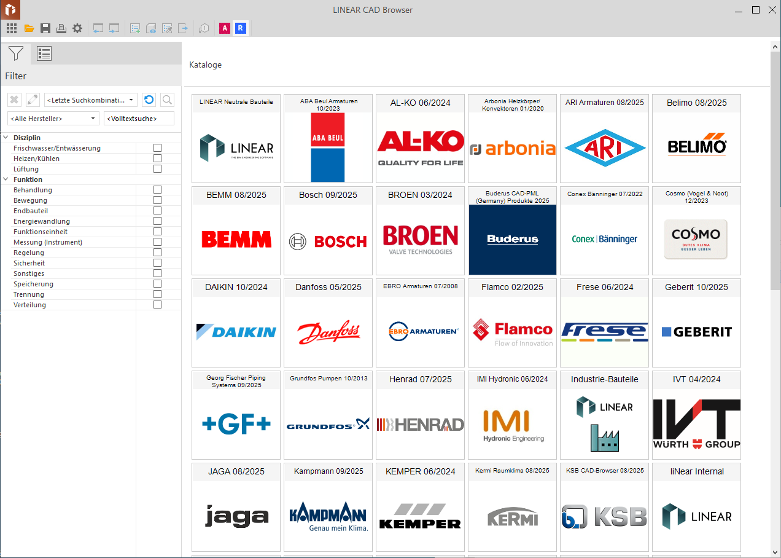The image size is (781, 558).
Task: Click the navigate-forward window icon
Action: (x=114, y=28)
